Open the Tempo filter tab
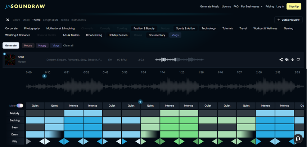Viewport: 307px width, 147px height. pos(65,20)
